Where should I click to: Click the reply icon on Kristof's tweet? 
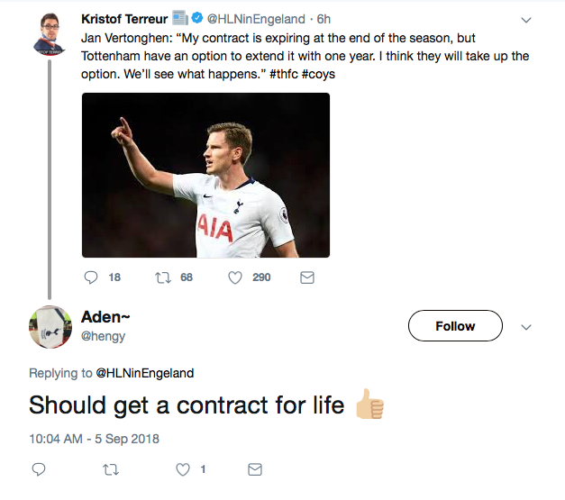[91, 277]
